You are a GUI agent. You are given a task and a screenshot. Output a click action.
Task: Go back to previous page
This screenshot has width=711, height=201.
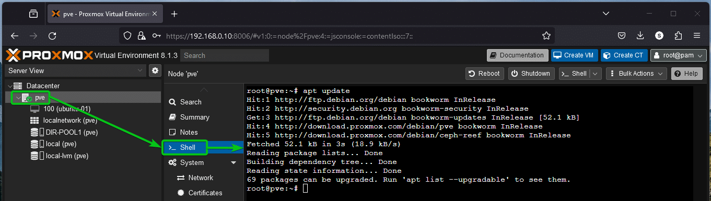[15, 36]
